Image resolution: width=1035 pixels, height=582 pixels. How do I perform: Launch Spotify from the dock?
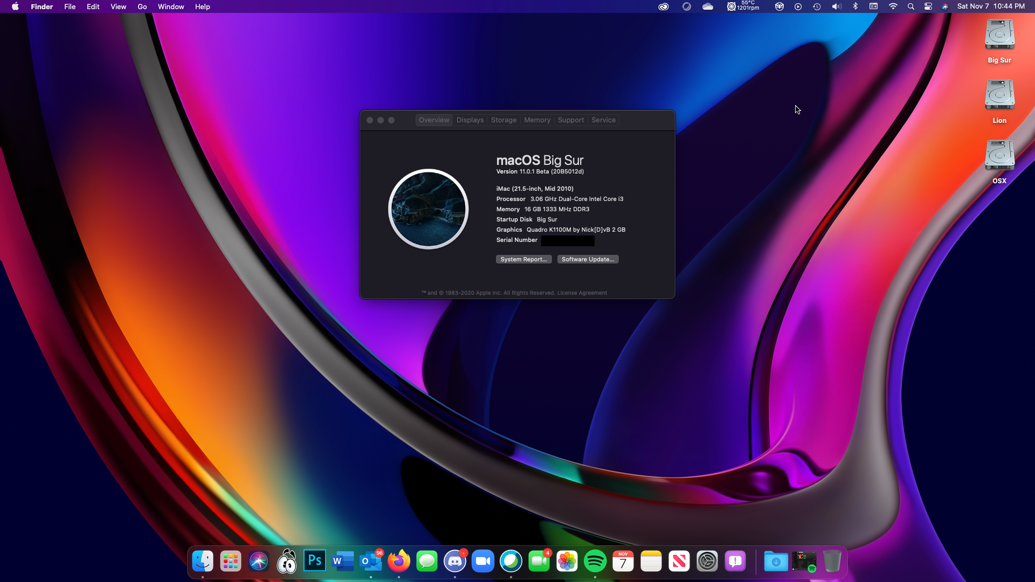[595, 561]
